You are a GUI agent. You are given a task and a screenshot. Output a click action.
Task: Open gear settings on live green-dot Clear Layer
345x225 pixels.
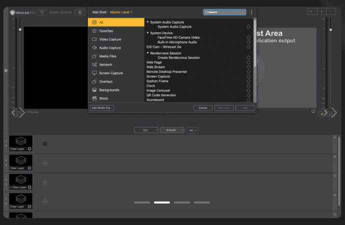pos(29,187)
